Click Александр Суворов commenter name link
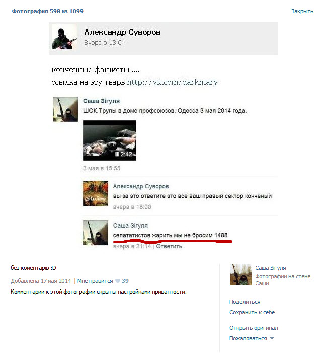Viewport: 326px width, 363px height. point(141,186)
